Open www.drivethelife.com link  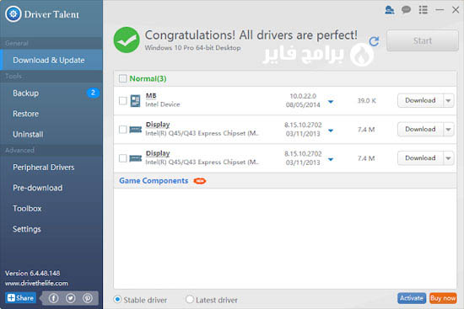point(36,283)
